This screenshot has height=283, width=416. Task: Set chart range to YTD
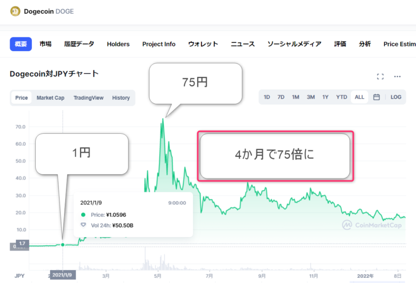[341, 97]
